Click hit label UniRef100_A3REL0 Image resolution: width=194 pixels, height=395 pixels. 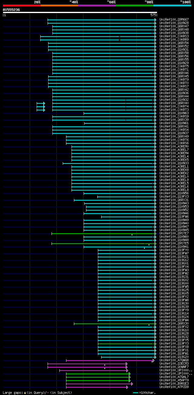(174, 177)
